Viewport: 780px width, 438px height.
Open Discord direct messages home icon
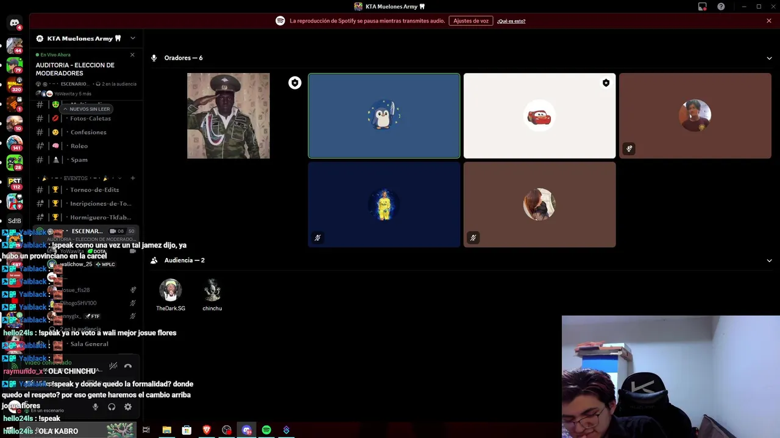[15, 23]
